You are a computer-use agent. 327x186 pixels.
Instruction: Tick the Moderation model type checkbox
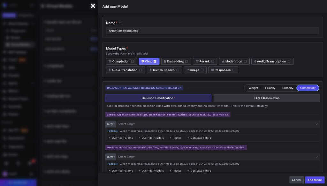[245, 61]
